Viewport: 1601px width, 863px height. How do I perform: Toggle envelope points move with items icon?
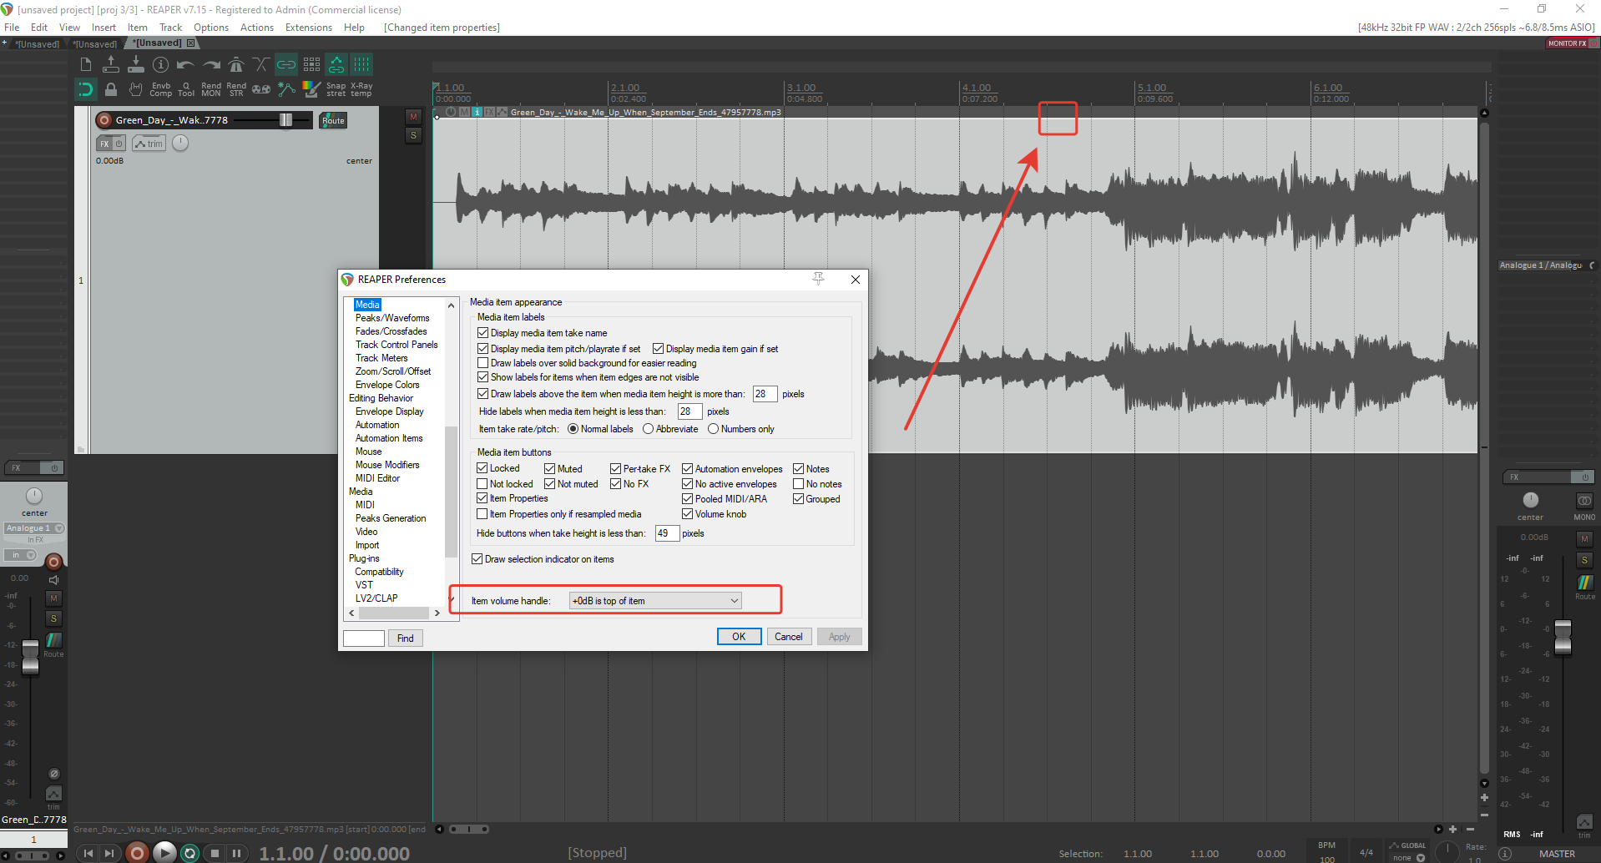[336, 64]
